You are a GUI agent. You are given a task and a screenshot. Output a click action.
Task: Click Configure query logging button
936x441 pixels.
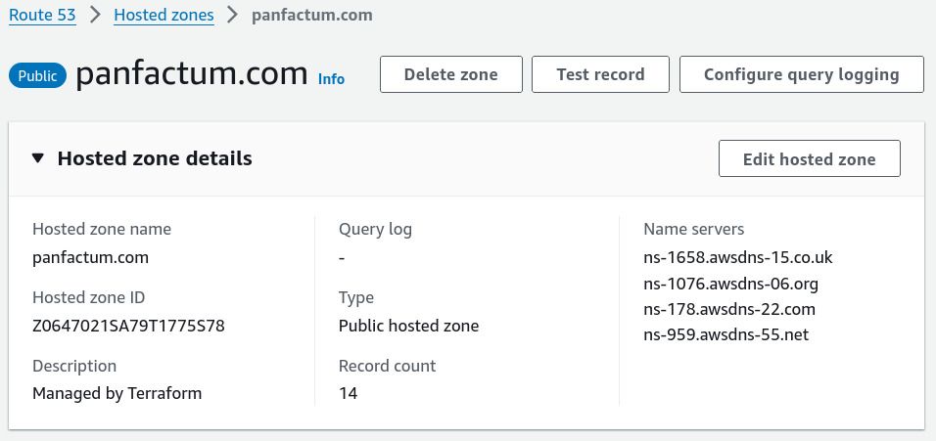click(x=802, y=74)
